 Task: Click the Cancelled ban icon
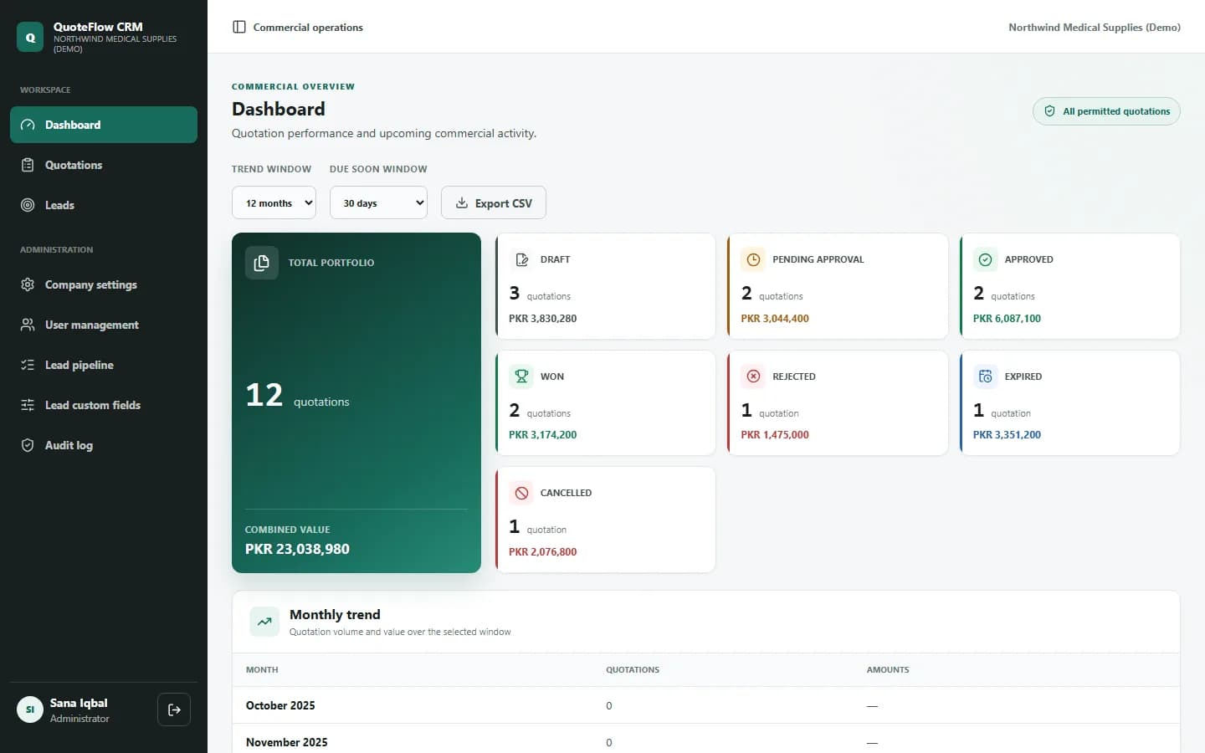tap(521, 493)
